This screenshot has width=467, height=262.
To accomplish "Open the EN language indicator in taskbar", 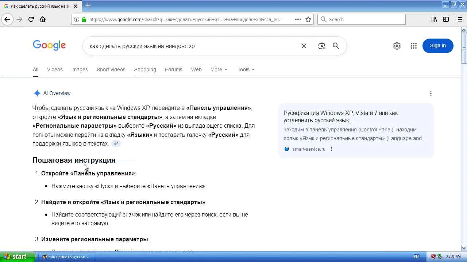I will pos(416,257).
